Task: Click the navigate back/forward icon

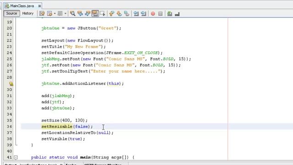Action: point(50,13)
